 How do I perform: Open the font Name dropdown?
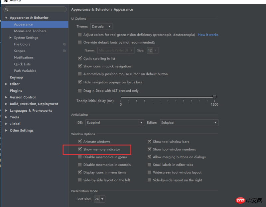116,51
